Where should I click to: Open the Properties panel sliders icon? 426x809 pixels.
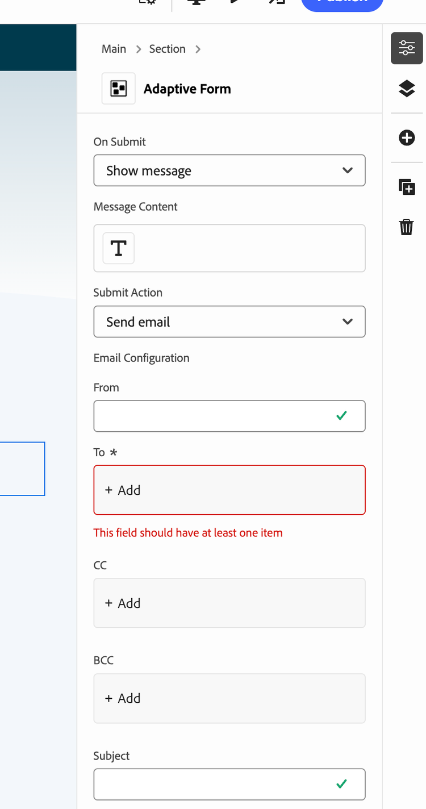pos(407,48)
